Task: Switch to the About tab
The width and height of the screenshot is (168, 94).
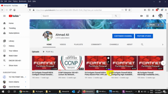Action: 129,44
